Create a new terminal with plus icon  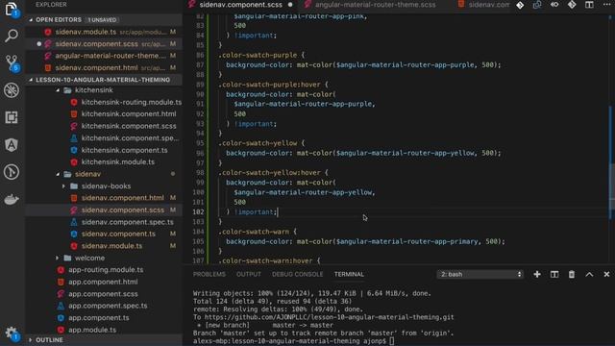click(537, 274)
